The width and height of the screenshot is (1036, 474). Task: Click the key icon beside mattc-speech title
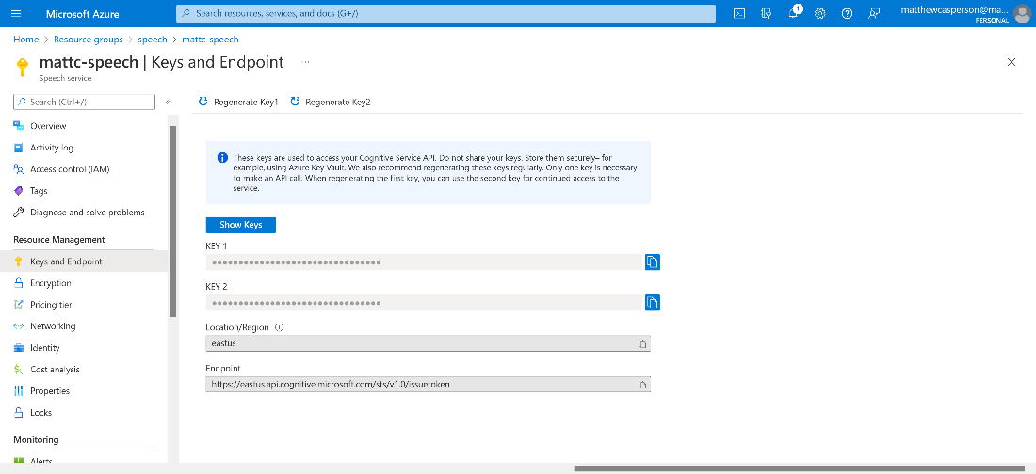23,67
